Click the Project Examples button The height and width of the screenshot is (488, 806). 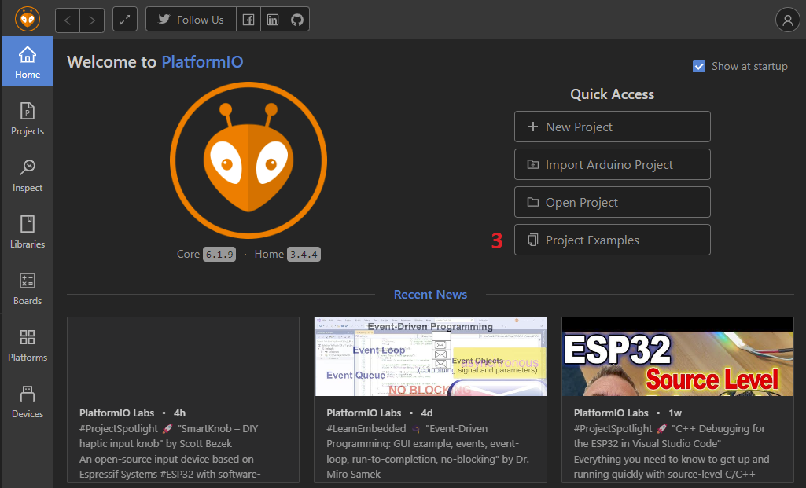tap(612, 240)
